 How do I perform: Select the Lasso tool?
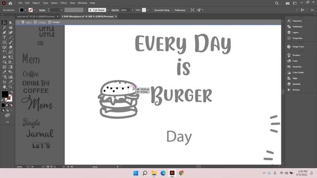tap(10, 28)
